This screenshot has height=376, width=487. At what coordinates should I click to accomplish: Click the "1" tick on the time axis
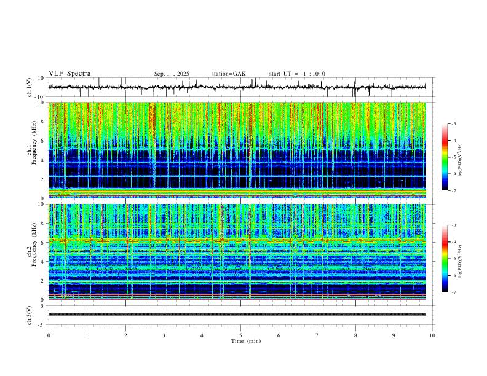[x=87, y=335]
